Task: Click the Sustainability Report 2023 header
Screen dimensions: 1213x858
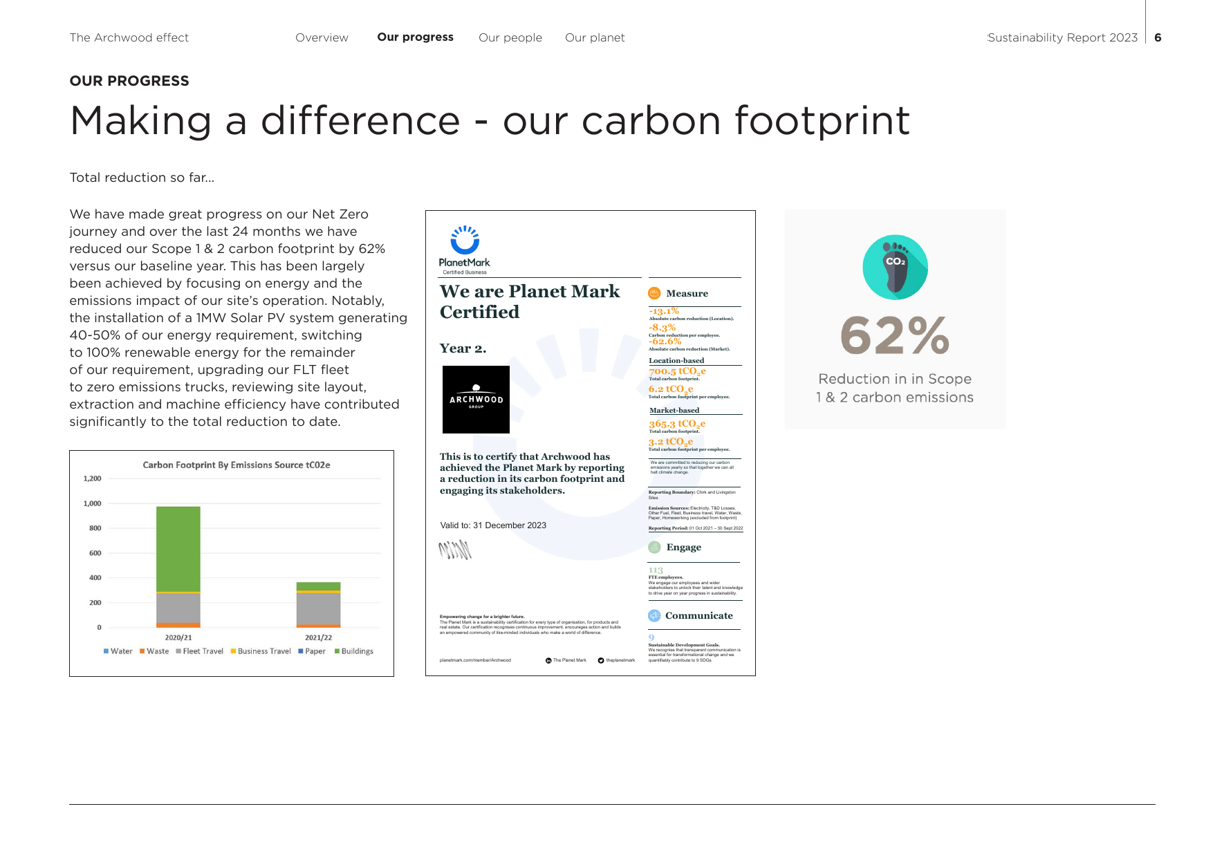Action: click(1062, 37)
